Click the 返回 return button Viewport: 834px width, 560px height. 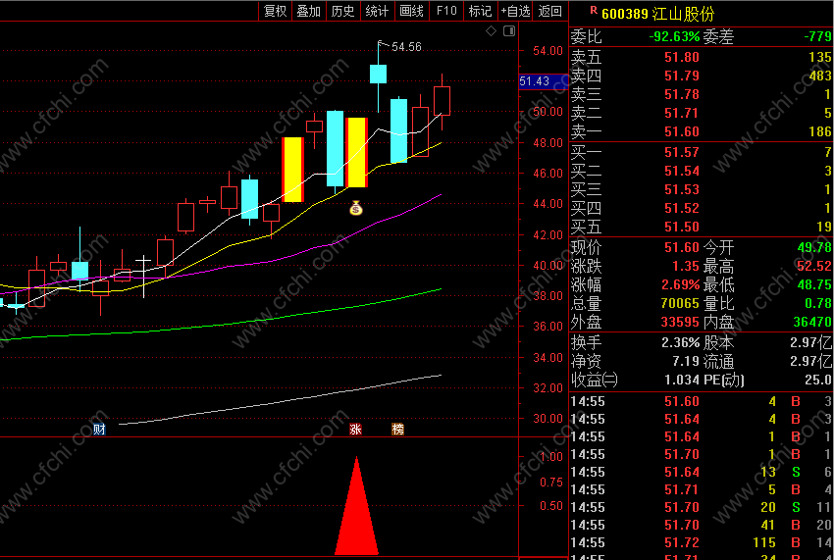pyautogui.click(x=550, y=11)
